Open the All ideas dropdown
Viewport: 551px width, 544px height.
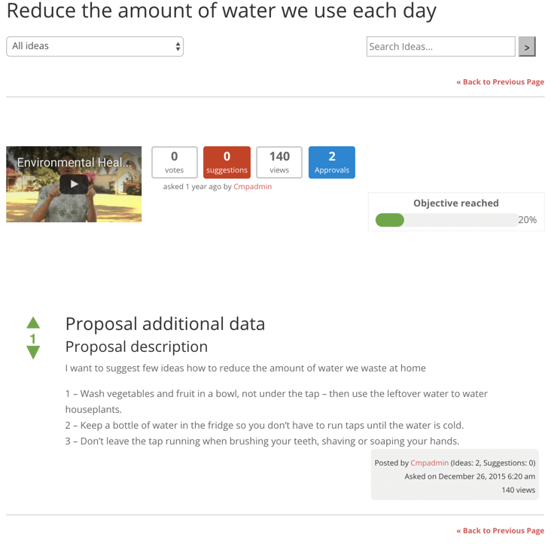point(95,47)
